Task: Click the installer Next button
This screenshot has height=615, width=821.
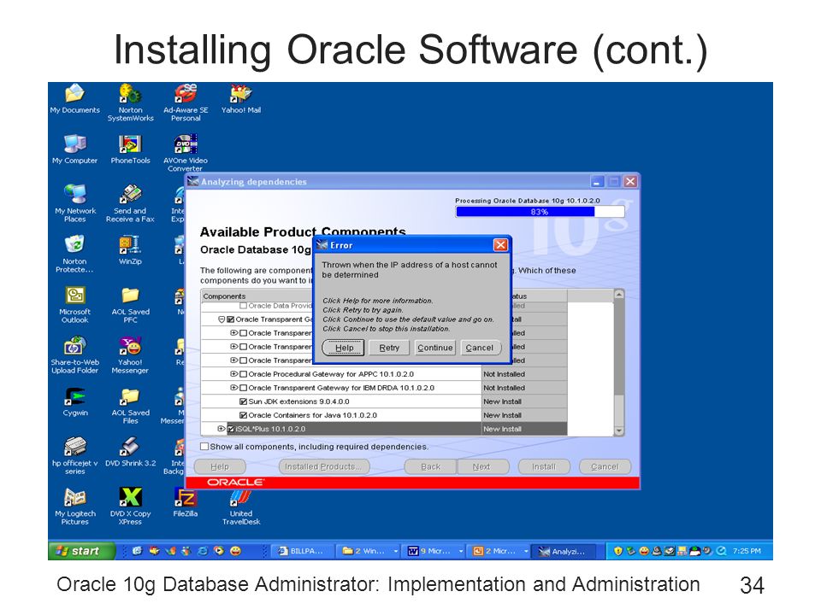Action: [482, 466]
